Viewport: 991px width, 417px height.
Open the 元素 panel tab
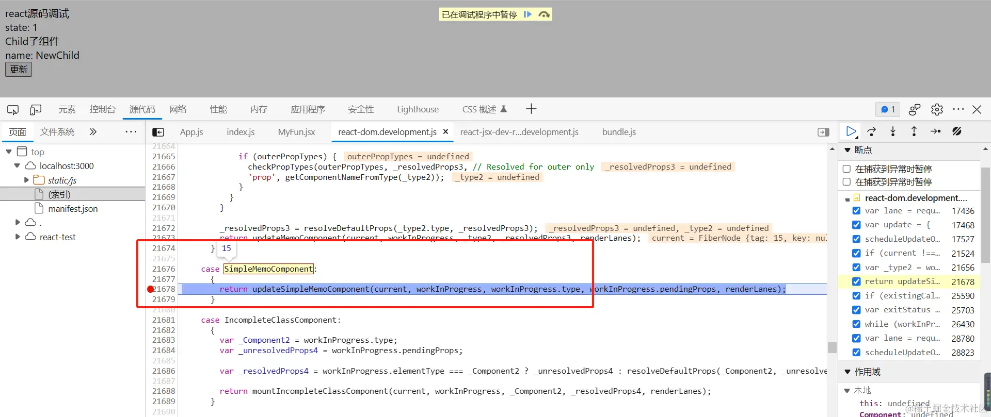67,109
